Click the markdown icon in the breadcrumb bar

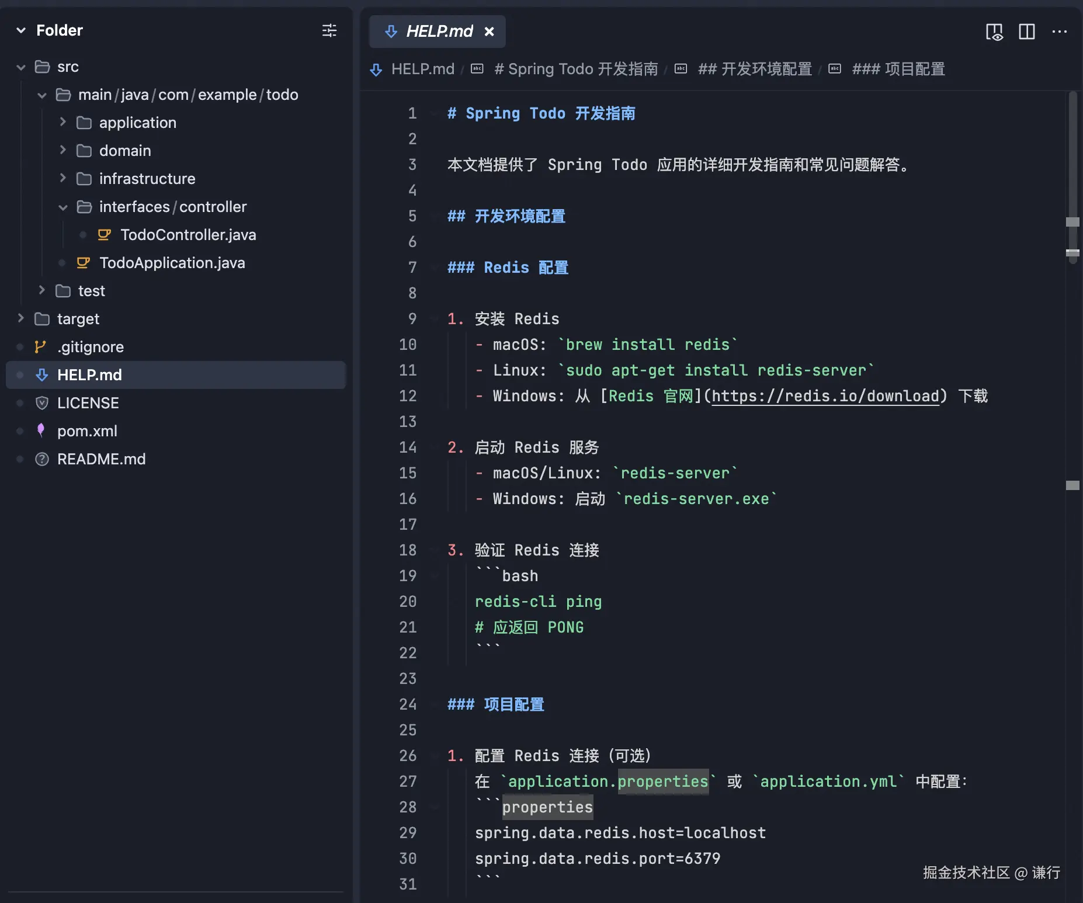tap(376, 70)
